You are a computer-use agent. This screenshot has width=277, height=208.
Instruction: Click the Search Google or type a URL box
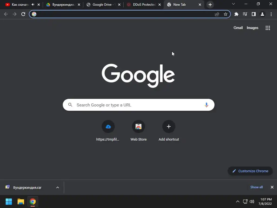pos(138,105)
